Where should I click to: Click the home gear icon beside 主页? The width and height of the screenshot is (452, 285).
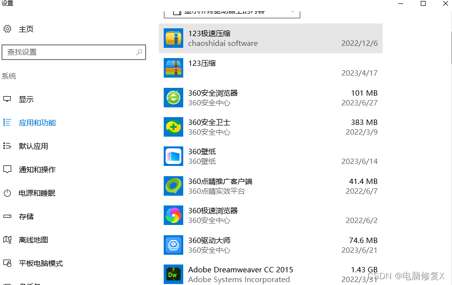point(7,29)
